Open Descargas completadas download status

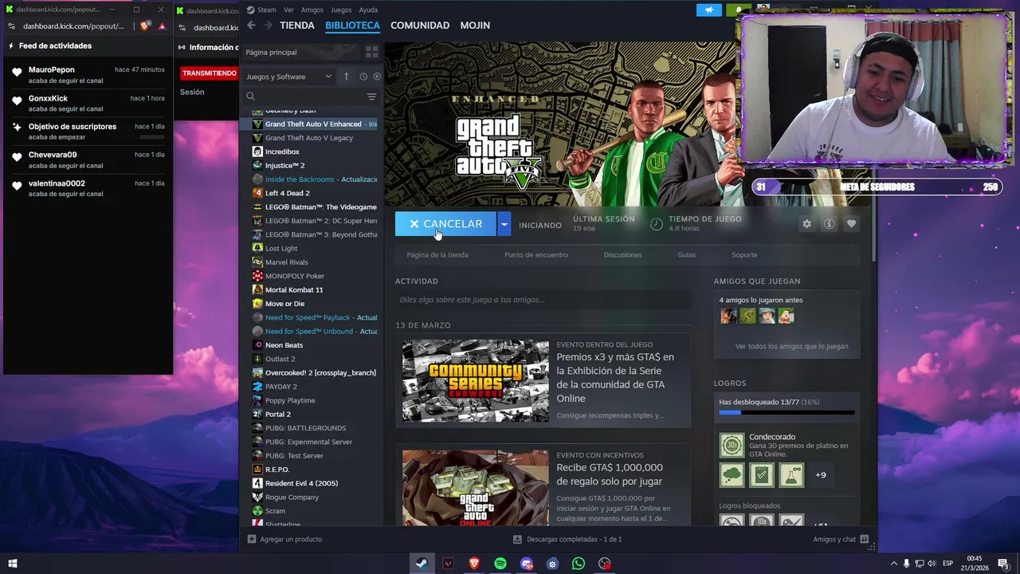(567, 539)
